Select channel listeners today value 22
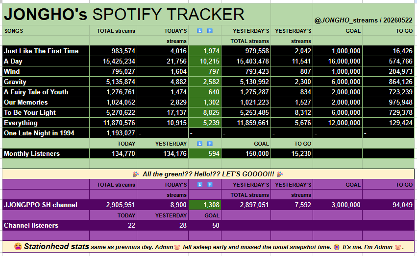The height and width of the screenshot is (256, 417). (x=113, y=225)
